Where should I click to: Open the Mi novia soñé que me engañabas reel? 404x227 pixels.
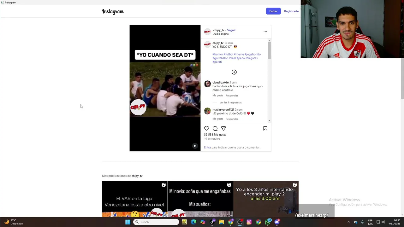point(200,199)
